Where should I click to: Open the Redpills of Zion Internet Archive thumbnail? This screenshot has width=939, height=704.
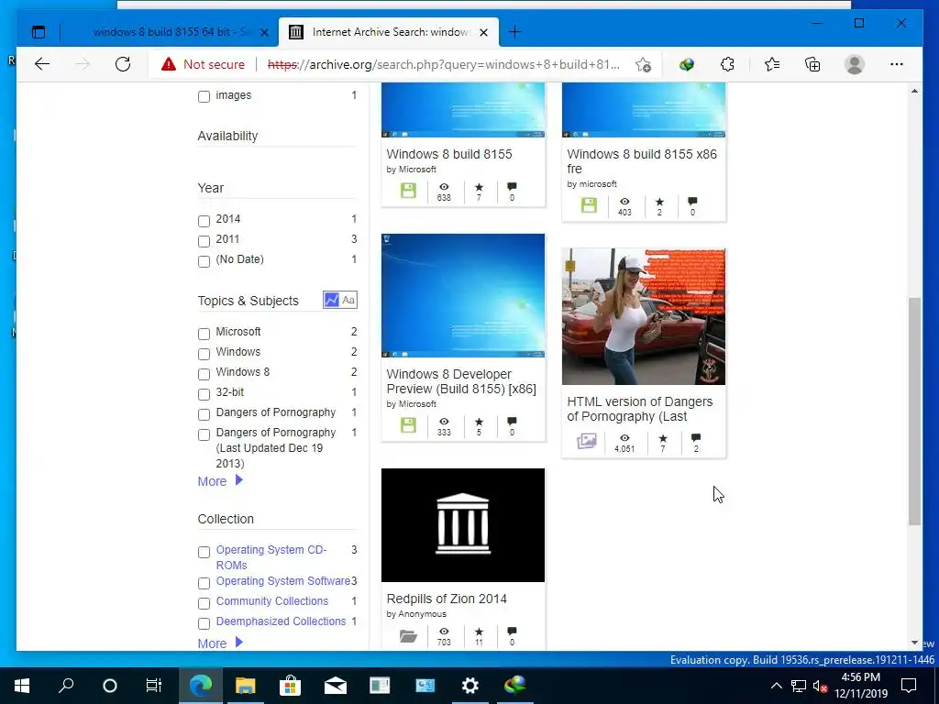(x=463, y=525)
